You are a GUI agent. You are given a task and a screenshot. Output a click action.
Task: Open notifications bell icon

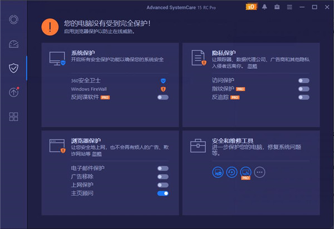[264, 7]
